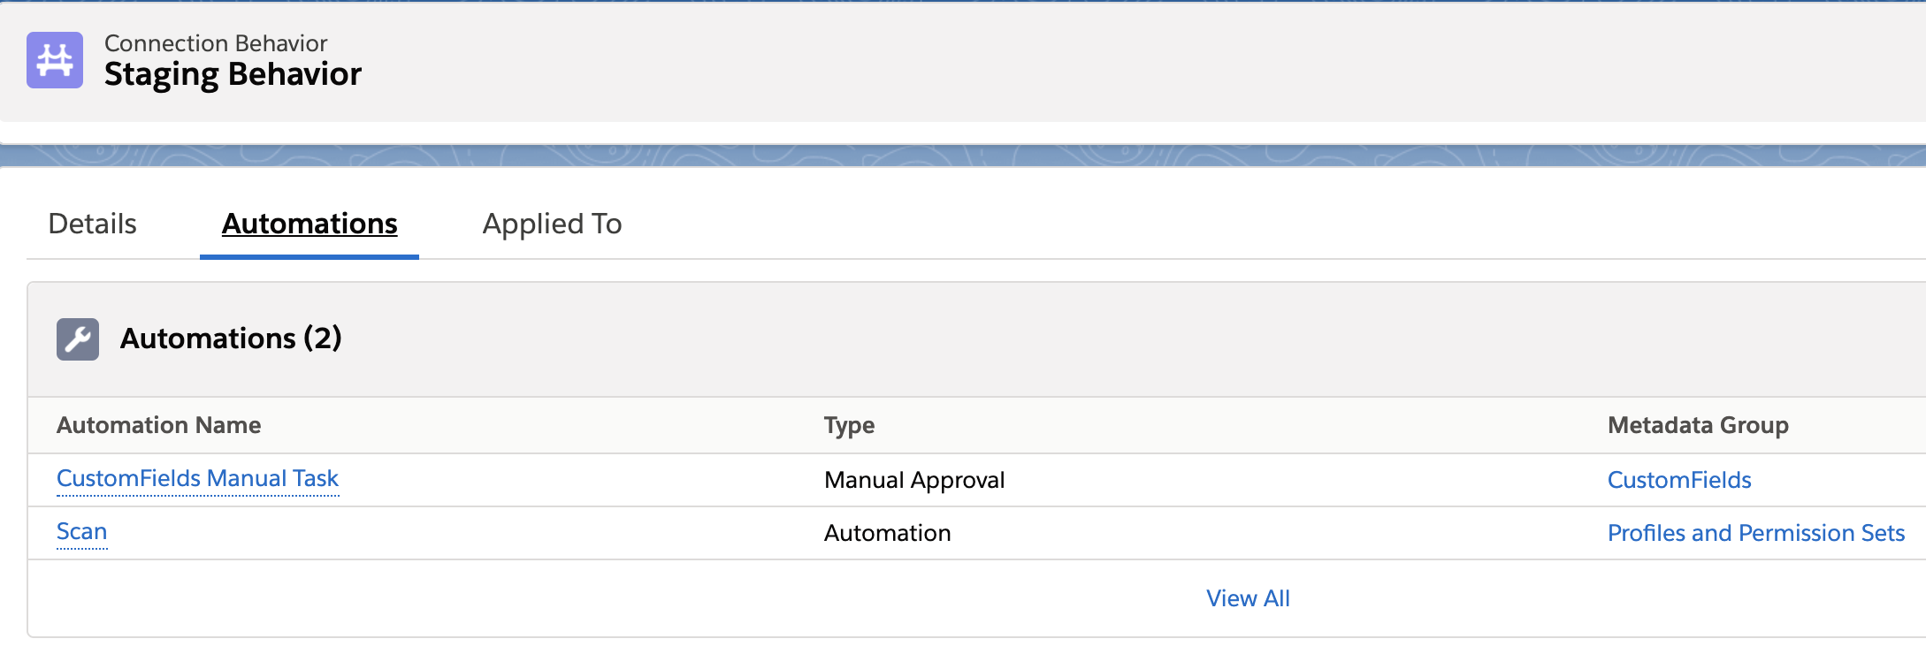Switch to the Details tab

[x=93, y=224]
